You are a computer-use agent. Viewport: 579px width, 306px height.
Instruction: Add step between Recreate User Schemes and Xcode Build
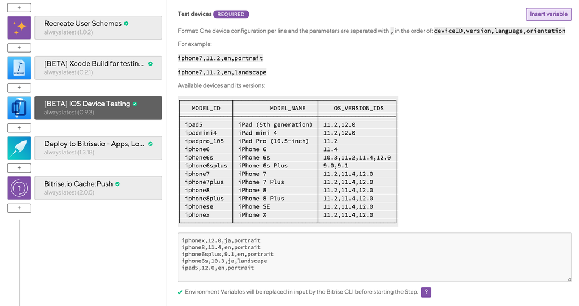pyautogui.click(x=19, y=48)
